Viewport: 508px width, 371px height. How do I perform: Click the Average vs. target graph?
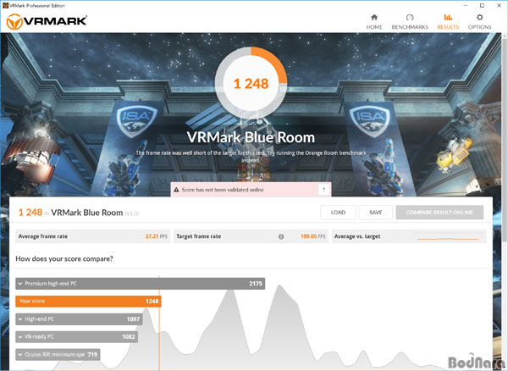pos(448,238)
